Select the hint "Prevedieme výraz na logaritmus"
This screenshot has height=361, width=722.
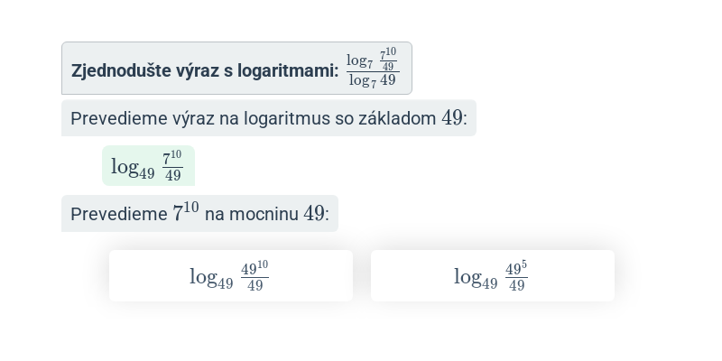[x=268, y=118]
